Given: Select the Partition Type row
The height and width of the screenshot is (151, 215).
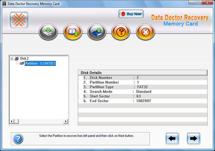Looking at the screenshot, I should 142,87.
